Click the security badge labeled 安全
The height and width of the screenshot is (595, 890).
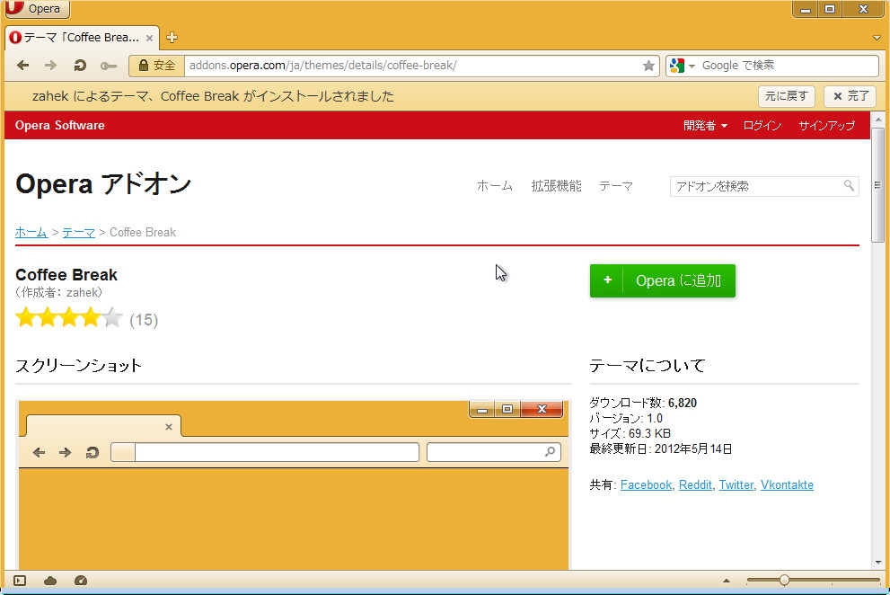(x=157, y=66)
